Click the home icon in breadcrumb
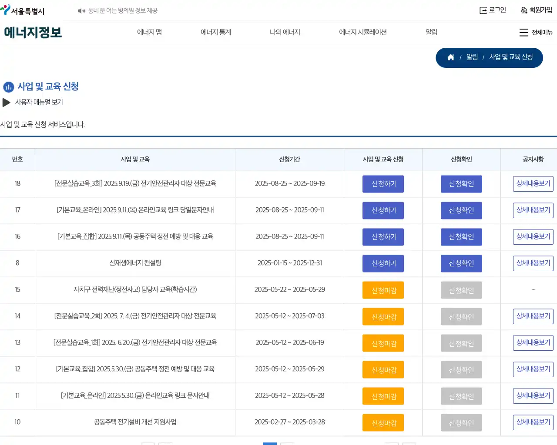Screen dimensions: 557x445 coord(451,57)
